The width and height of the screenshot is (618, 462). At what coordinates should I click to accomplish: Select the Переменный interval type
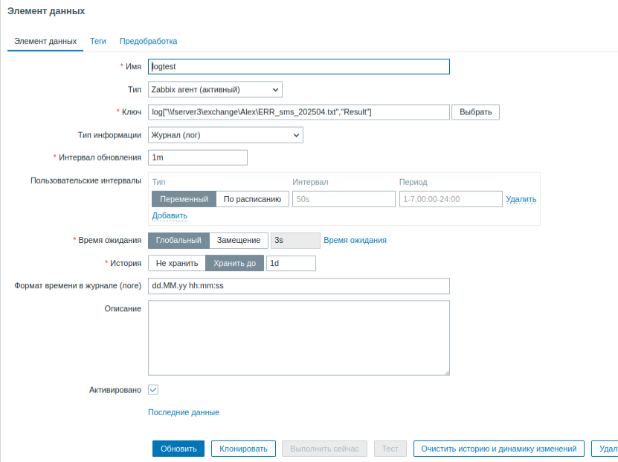[184, 199]
